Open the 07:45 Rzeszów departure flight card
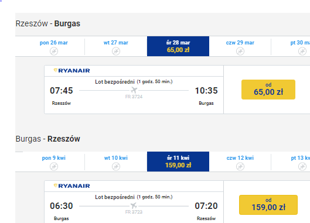Image resolution: width=310 pixels, height=223 pixels. coord(134,90)
